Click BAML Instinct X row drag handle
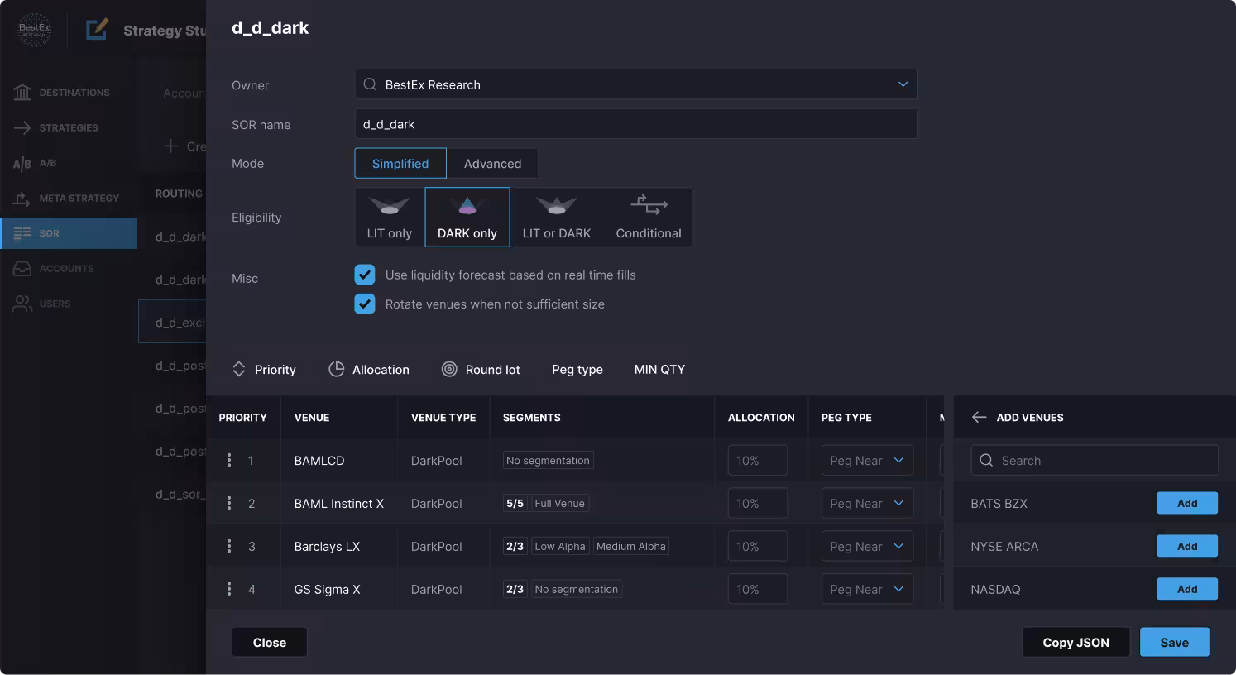 coord(229,503)
